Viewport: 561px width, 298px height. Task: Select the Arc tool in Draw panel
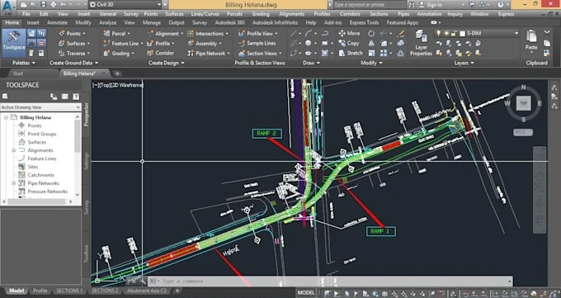click(x=308, y=33)
